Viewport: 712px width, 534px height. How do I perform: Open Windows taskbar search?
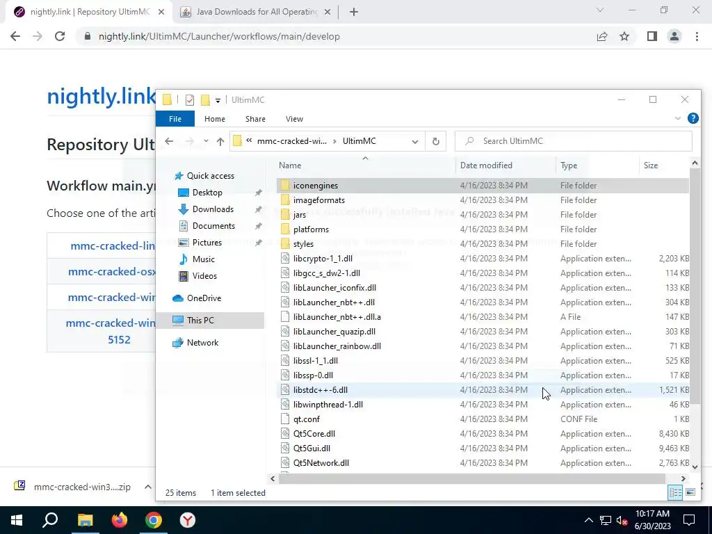pos(50,520)
